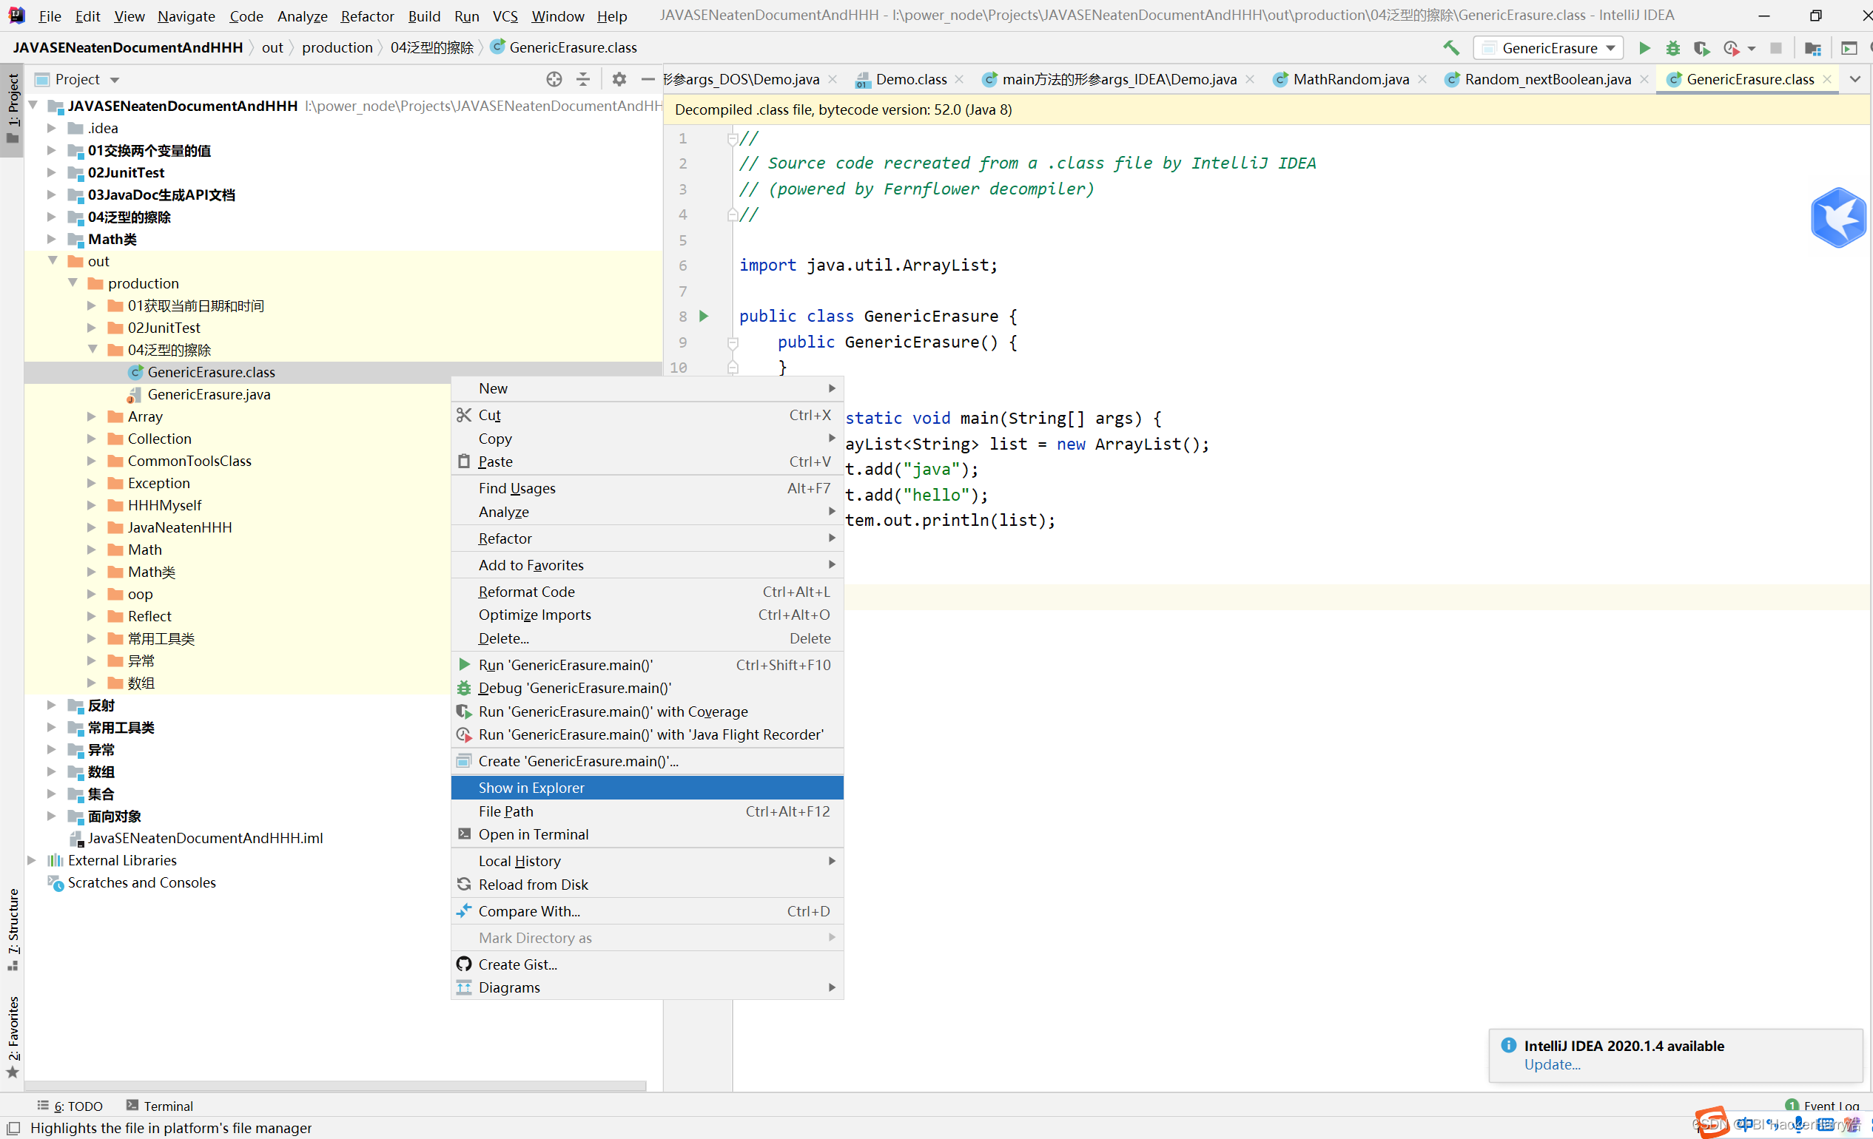This screenshot has height=1139, width=1873.
Task: Click the tool windows toggle icon in status bar
Action: coord(13,1128)
